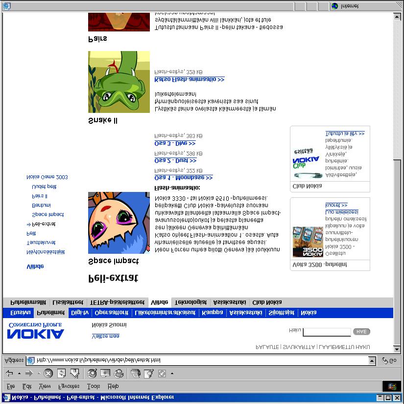Screen dimensions: 404x404
Task: Open the Favorites pane toolbar icon
Action: point(105,373)
